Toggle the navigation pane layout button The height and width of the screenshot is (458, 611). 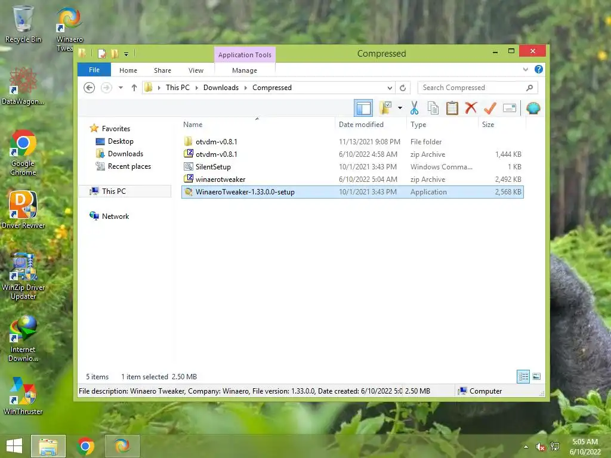pyautogui.click(x=363, y=108)
